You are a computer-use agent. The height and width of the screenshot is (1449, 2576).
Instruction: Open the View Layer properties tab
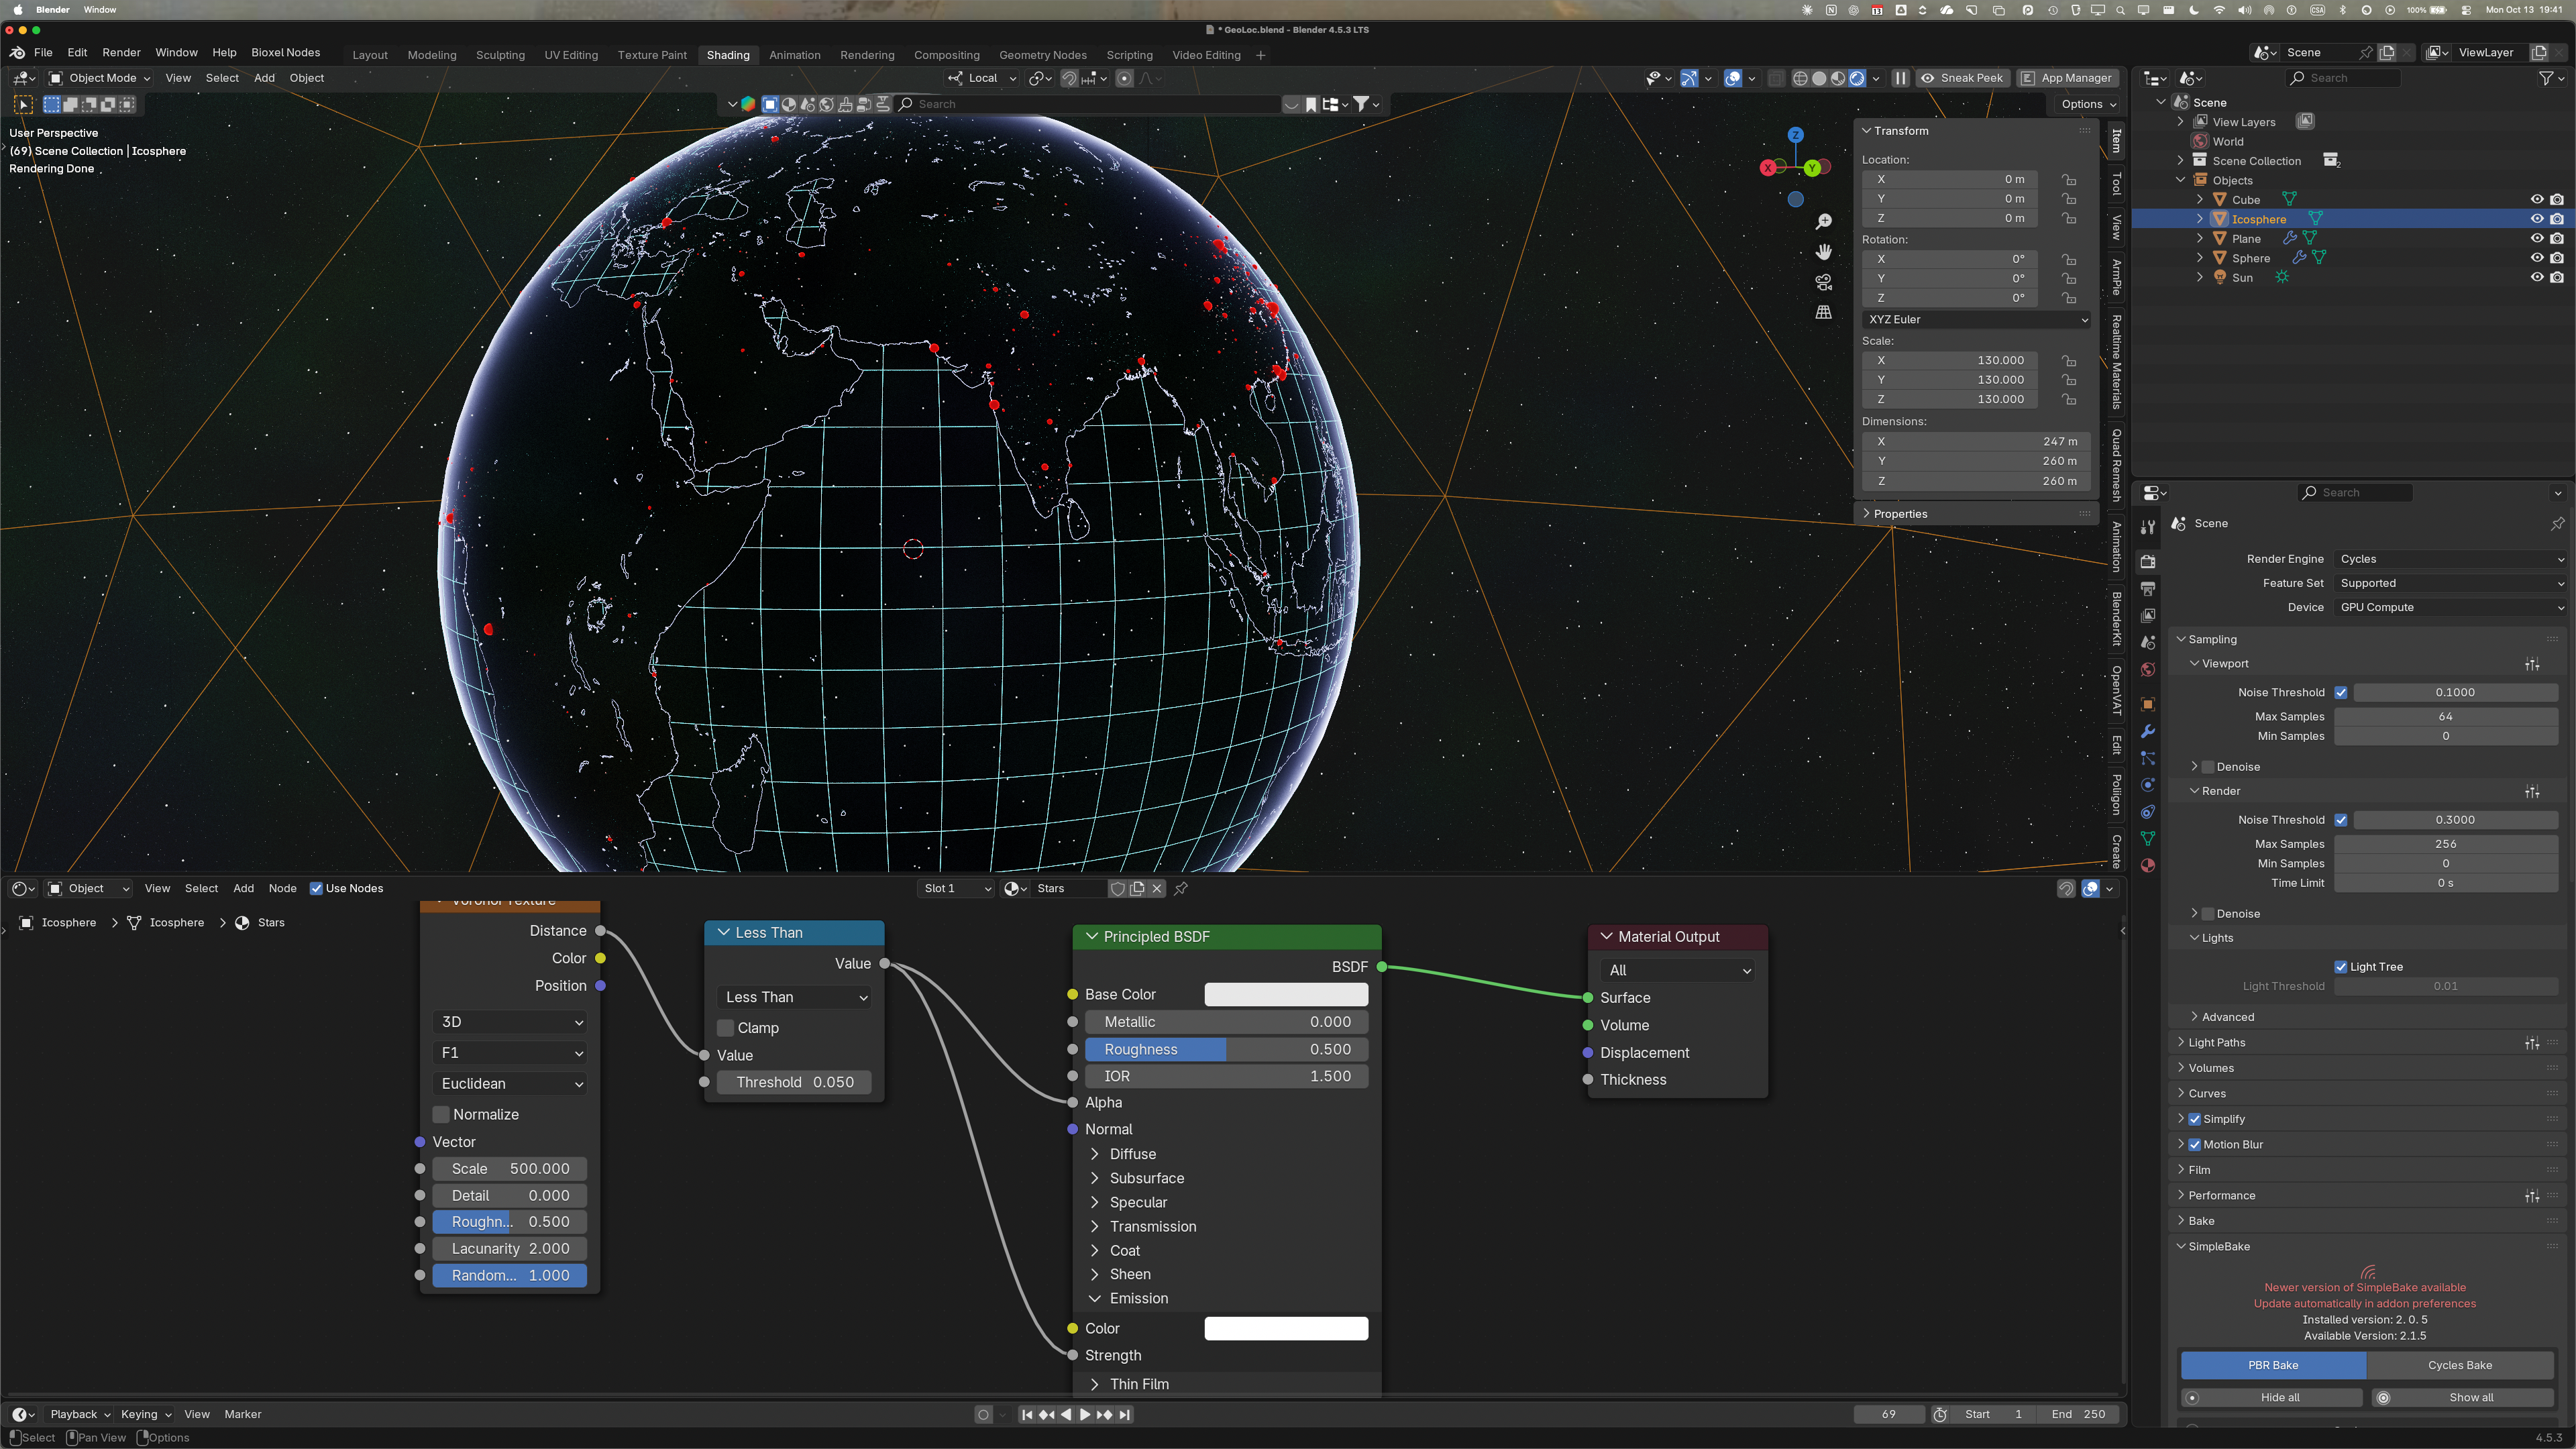(x=2147, y=616)
